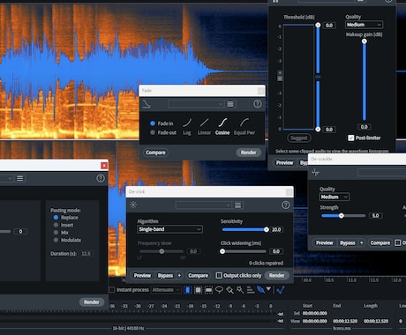406x335 pixels.
Task: Open preset menu icon in left paste window
Action: pos(20,178)
